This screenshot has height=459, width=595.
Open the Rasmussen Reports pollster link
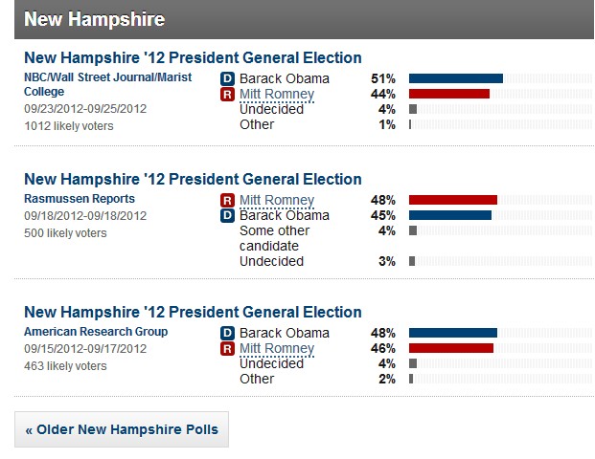pyautogui.click(x=80, y=199)
